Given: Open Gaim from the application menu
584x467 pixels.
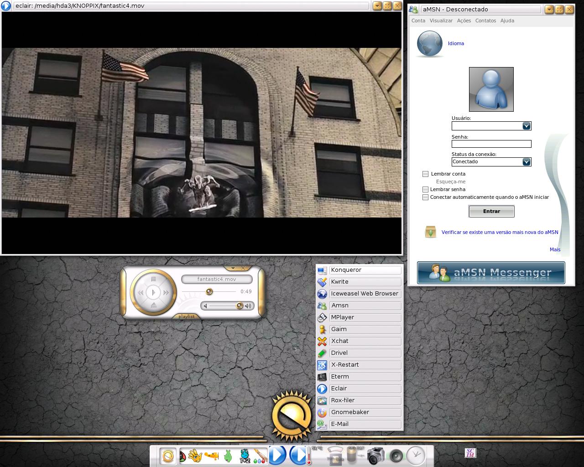Looking at the screenshot, I should pos(360,329).
